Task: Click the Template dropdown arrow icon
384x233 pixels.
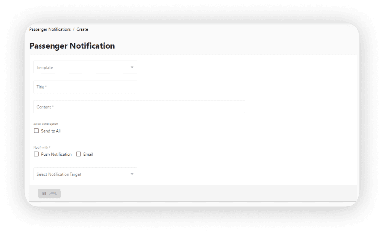Action: point(132,67)
